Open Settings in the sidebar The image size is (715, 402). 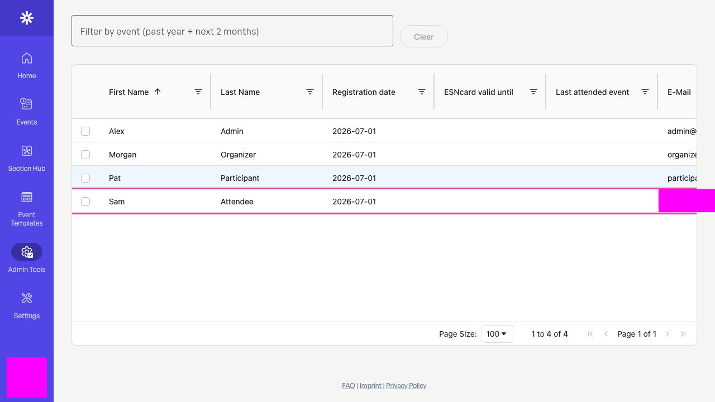[x=27, y=305]
